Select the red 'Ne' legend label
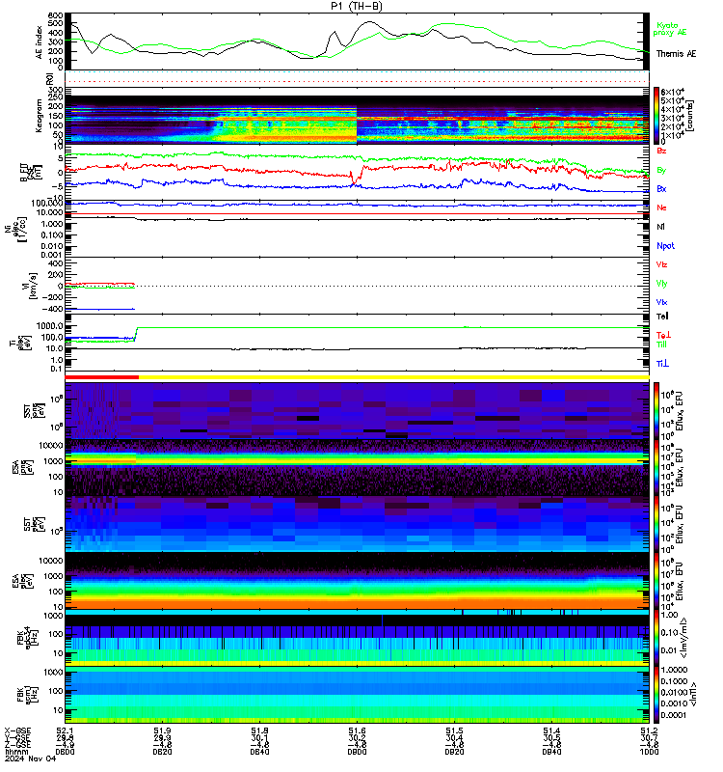This screenshot has width=723, height=772. (661, 207)
